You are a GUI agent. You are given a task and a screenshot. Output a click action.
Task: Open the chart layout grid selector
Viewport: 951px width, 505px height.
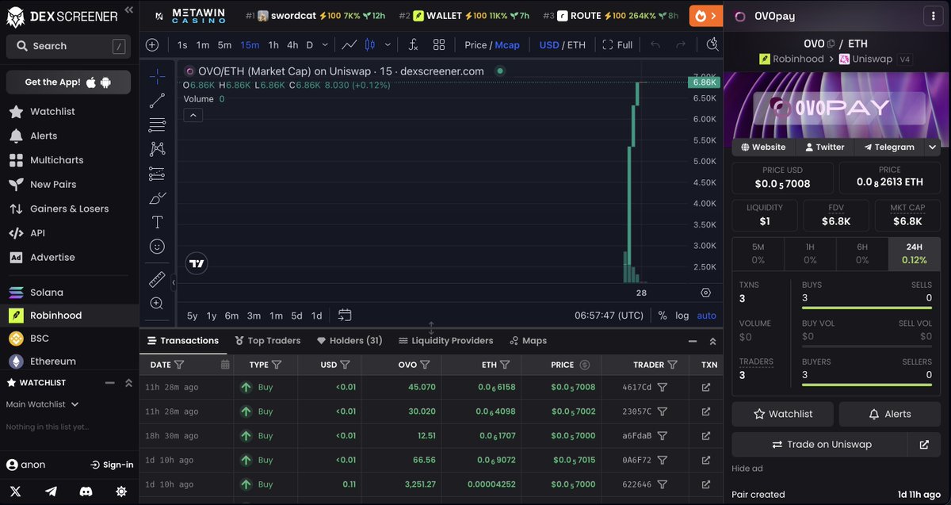click(x=439, y=44)
